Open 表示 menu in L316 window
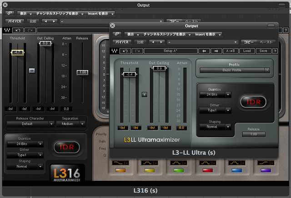291x198 pixels. [x=25, y=13]
